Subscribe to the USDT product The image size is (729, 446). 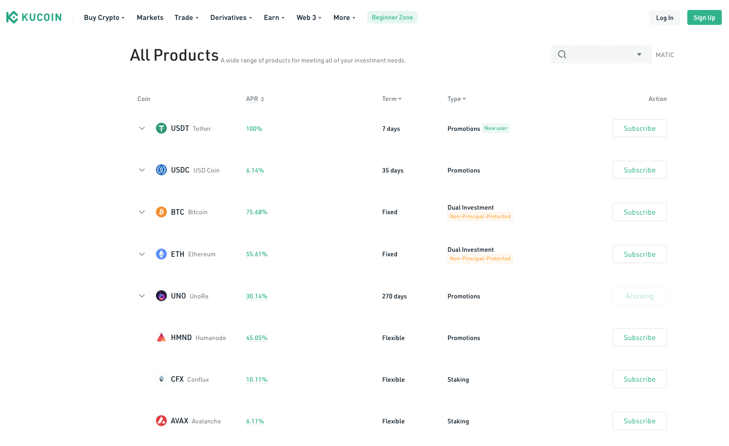639,128
